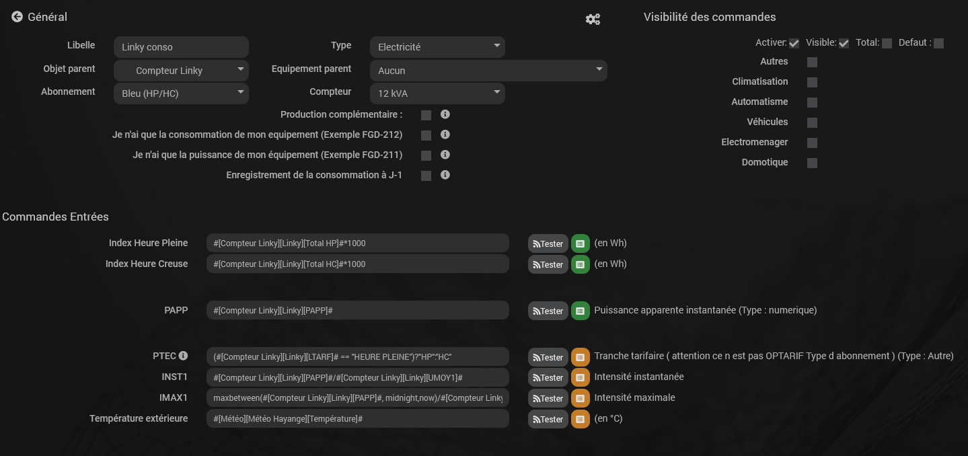Viewport: 968px width, 456px height.
Task: Click the info icon next to PTEC
Action: pos(183,356)
